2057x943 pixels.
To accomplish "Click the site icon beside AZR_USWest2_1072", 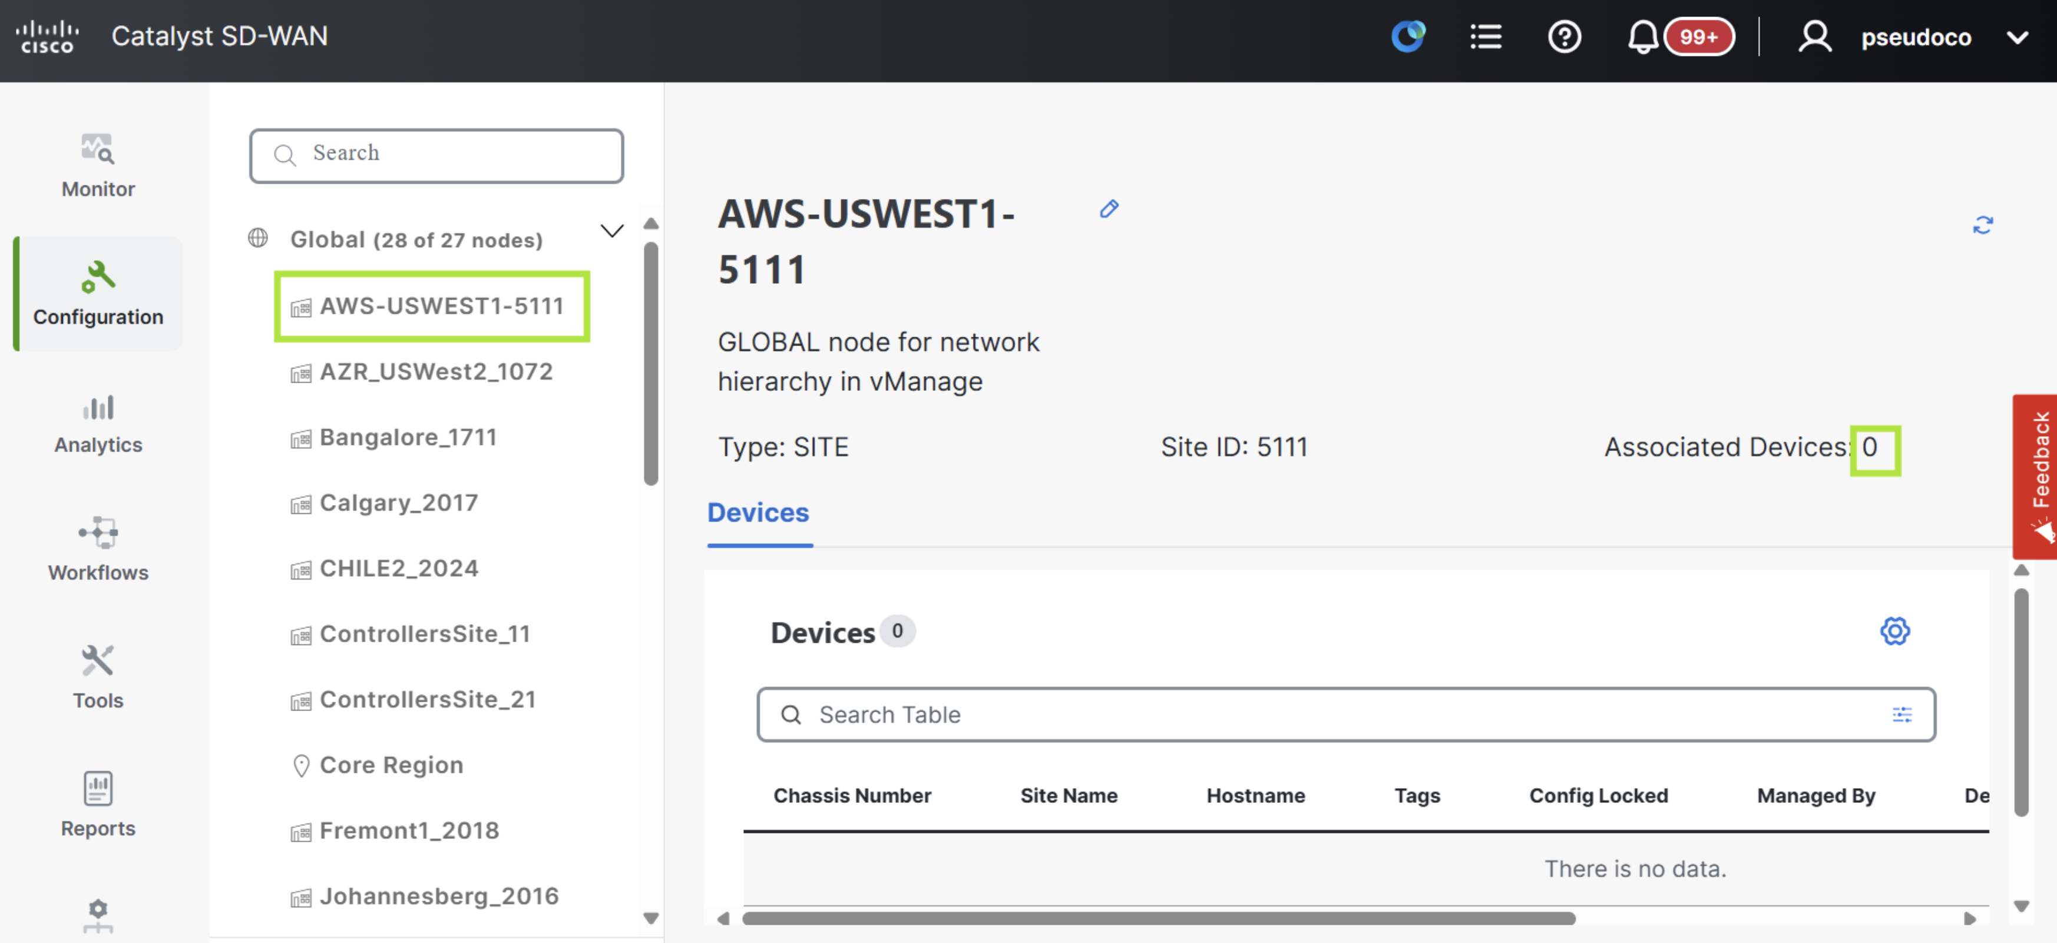I will point(300,373).
